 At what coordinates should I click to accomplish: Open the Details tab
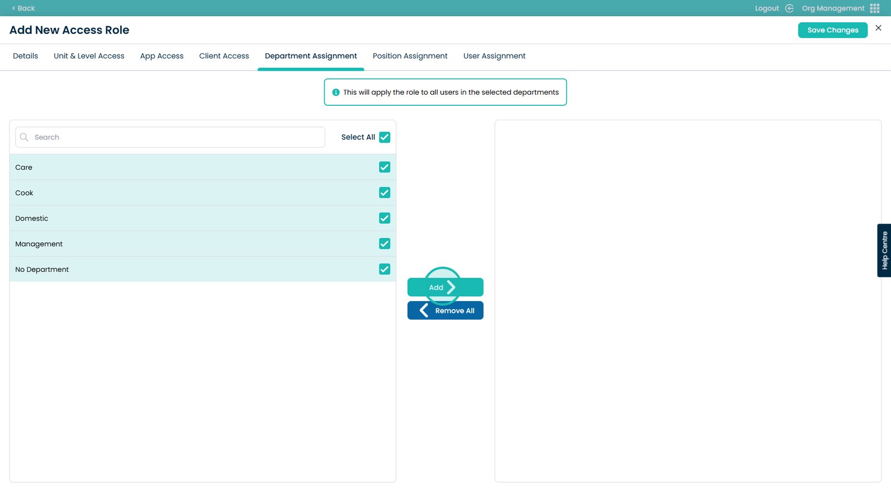(x=26, y=56)
